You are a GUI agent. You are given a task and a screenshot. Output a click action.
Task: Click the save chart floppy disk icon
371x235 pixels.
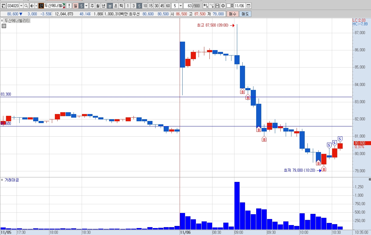pos(217,6)
